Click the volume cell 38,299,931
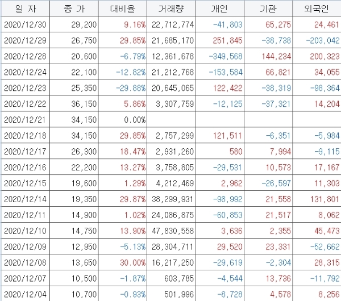The width and height of the screenshot is (341, 301). (x=174, y=199)
